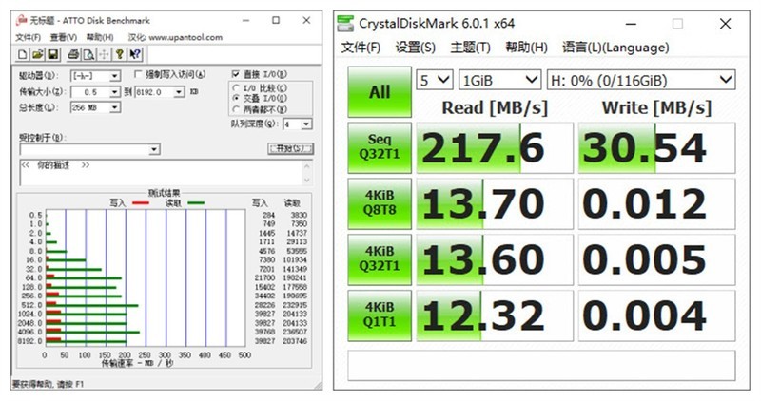This screenshot has height=401, width=761.
Task: Click the 开始(S) start button in ATTO
Action: pyautogui.click(x=291, y=148)
